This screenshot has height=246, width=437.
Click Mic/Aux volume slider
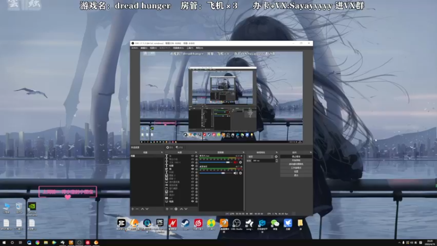(216, 162)
